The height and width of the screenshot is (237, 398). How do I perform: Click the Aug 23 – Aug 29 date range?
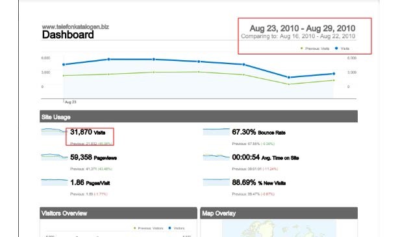(x=303, y=28)
